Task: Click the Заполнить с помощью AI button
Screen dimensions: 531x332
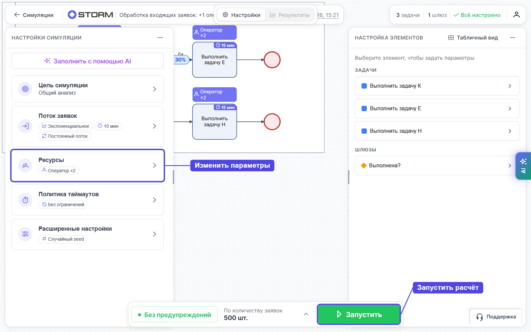Action: (x=88, y=61)
